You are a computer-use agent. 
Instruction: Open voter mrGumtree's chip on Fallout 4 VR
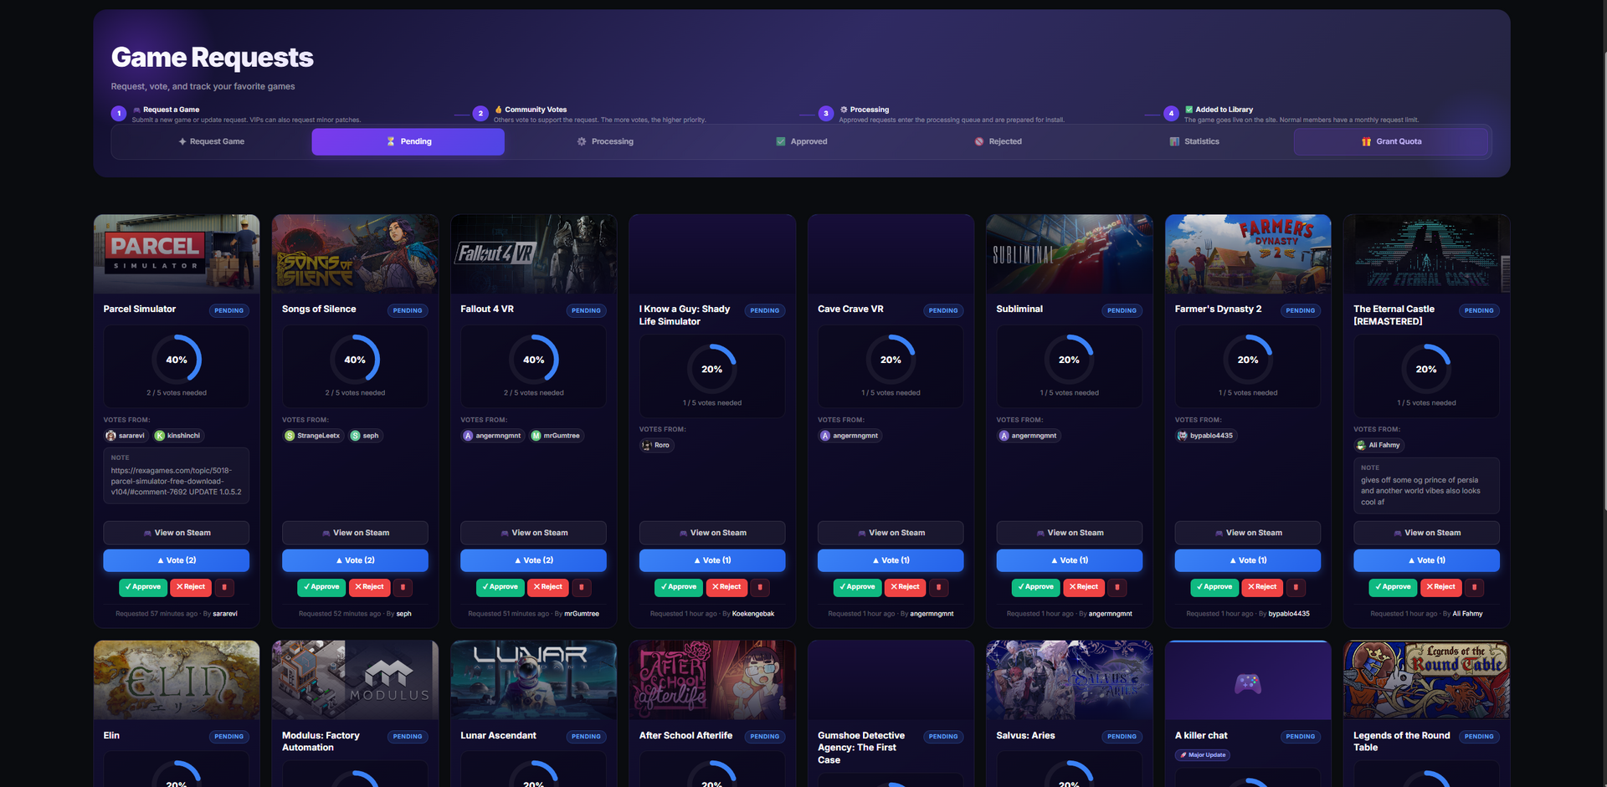[x=556, y=436]
